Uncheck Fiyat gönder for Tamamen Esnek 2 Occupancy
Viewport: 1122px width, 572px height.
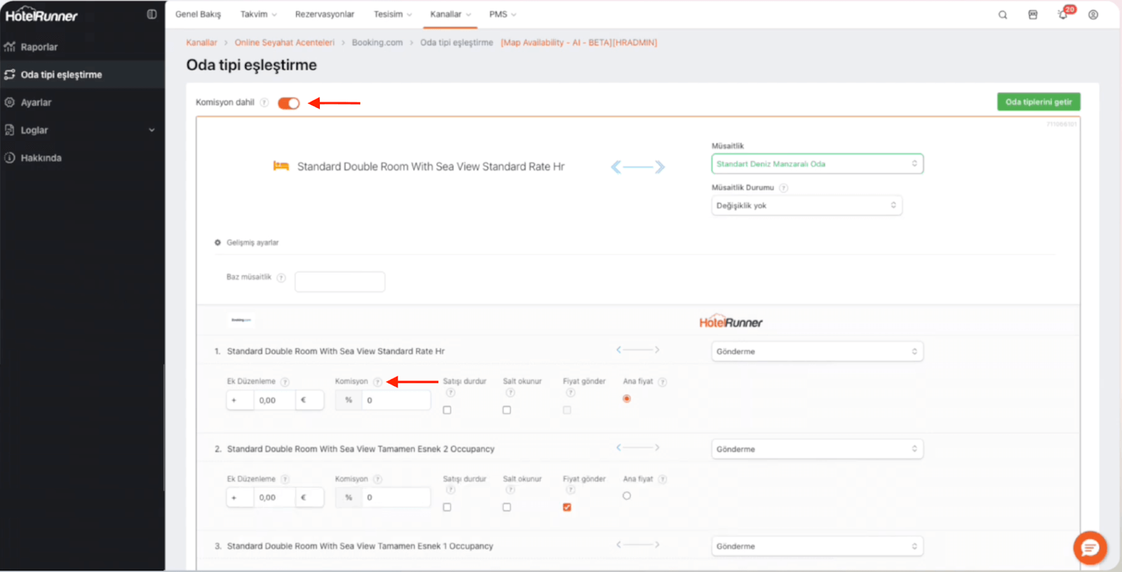[567, 507]
